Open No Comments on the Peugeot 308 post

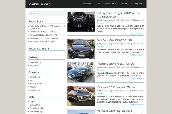coord(101,70)
